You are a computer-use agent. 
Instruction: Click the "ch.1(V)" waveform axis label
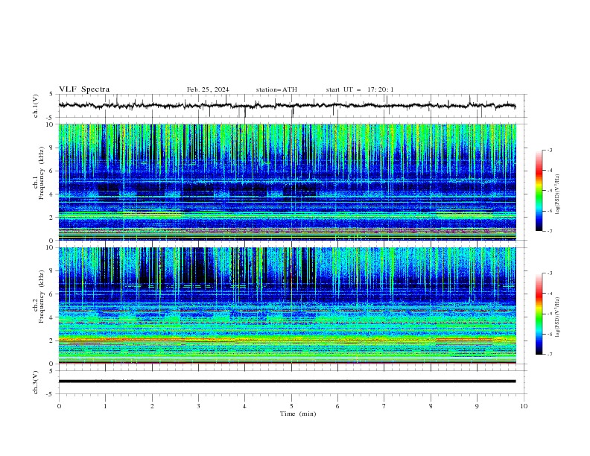point(36,106)
